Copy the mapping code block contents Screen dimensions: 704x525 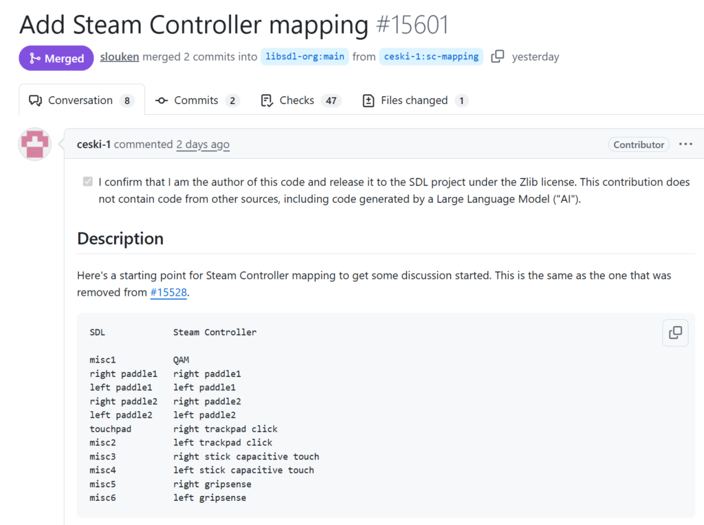(x=675, y=332)
